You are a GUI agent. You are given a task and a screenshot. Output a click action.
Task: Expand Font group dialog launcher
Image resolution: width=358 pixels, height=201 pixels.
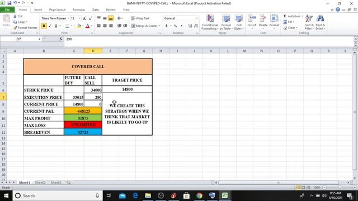point(92,33)
